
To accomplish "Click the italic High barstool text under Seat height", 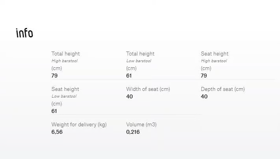I will coord(214,61).
